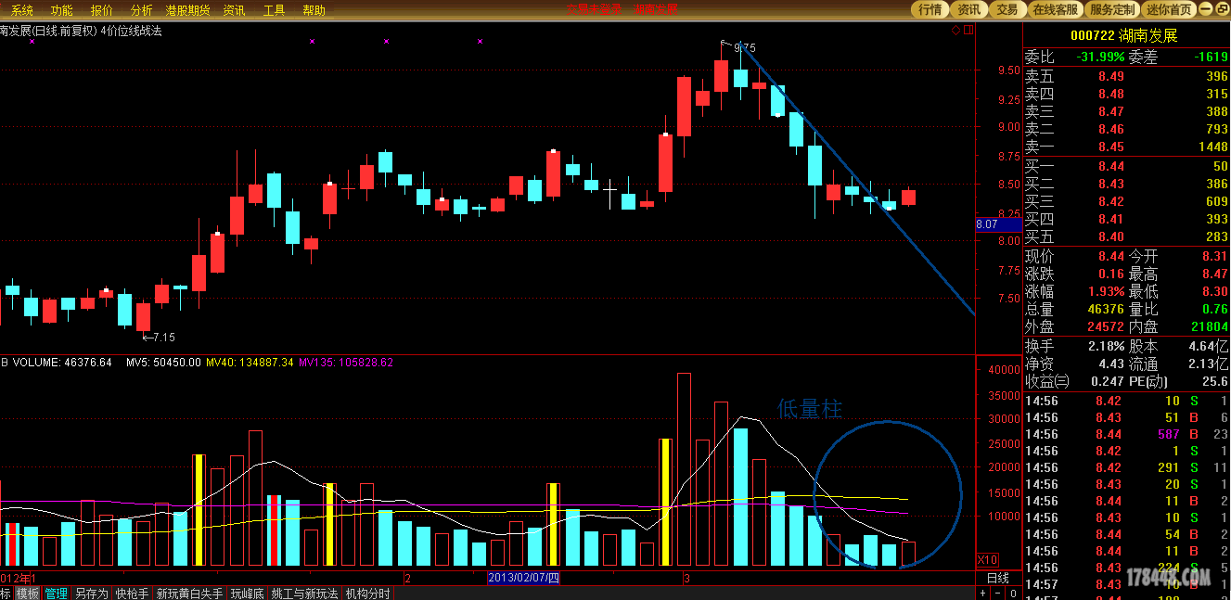Click the 2013/02/07 date marker on the timeline
Screen dimensions: 1231x600
click(x=525, y=578)
